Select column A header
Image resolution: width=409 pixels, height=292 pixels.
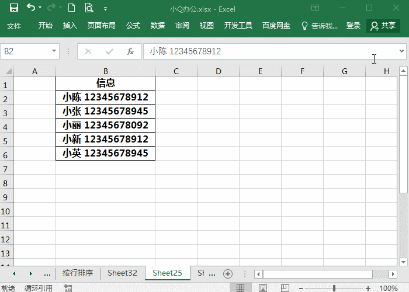(34, 71)
